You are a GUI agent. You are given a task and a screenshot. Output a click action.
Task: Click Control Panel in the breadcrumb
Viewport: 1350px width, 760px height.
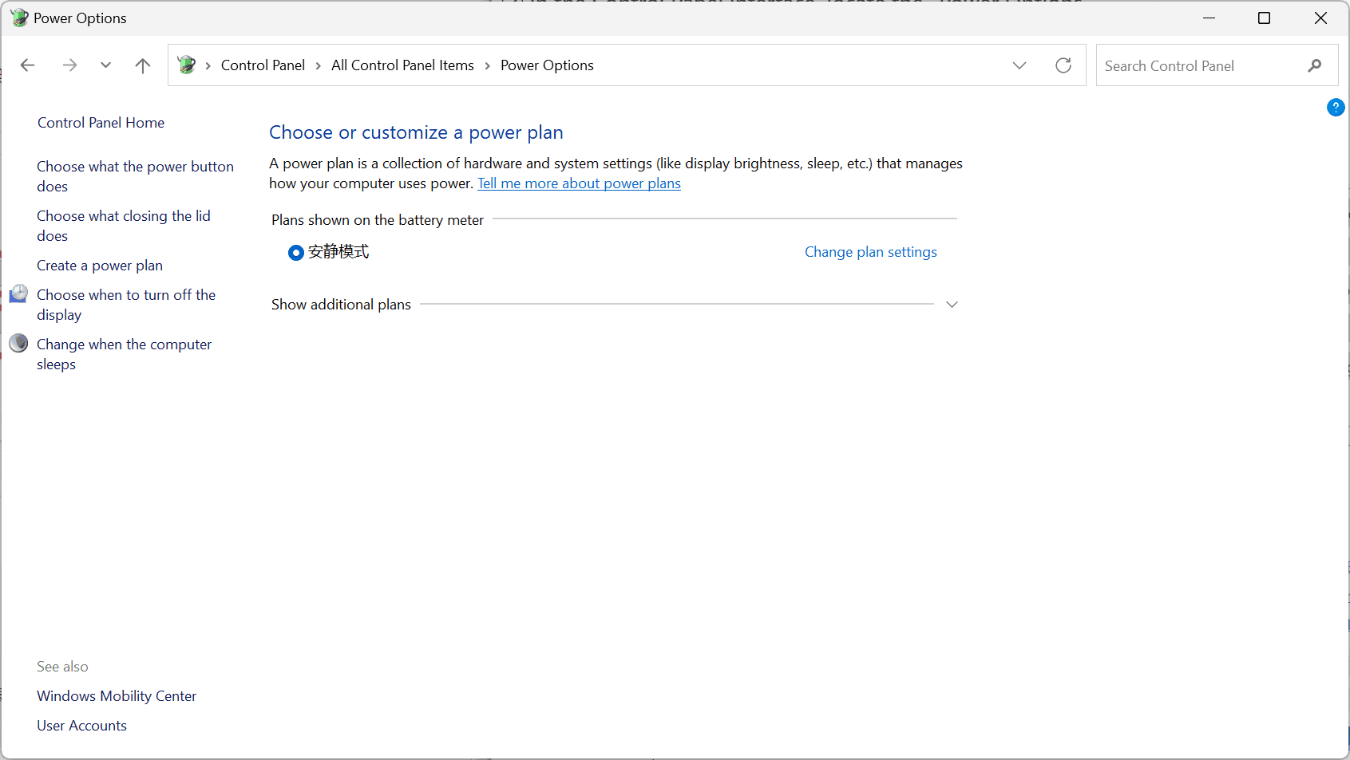263,65
